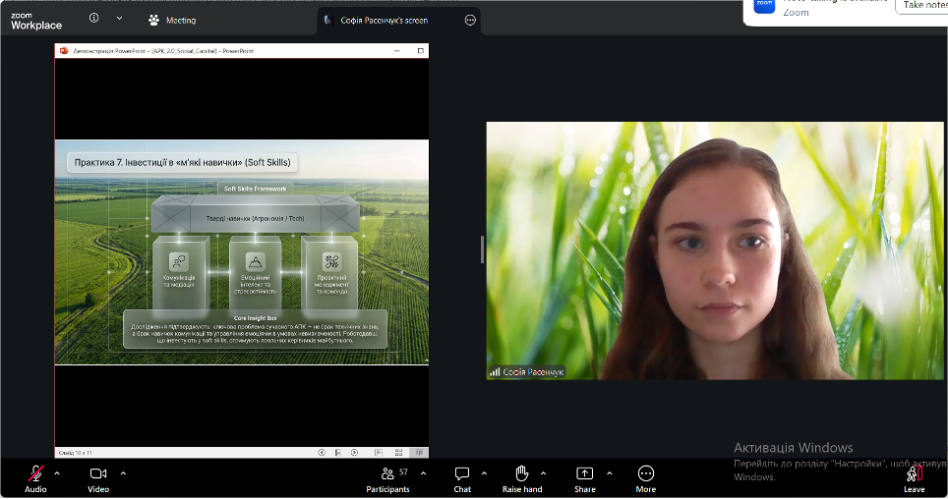Select the Meeting tab
The height and width of the screenshot is (499, 948).
point(172,20)
